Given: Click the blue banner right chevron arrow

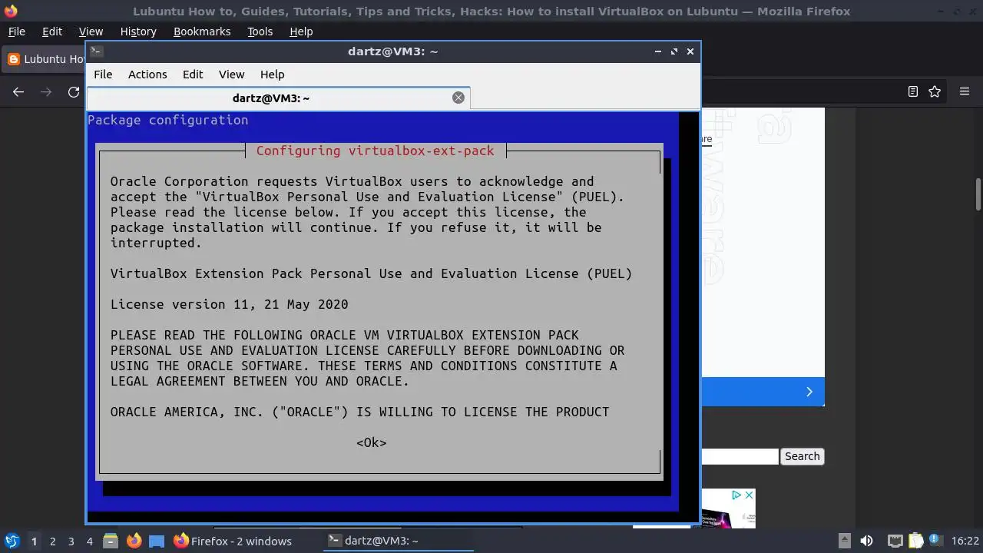Looking at the screenshot, I should coord(809,392).
